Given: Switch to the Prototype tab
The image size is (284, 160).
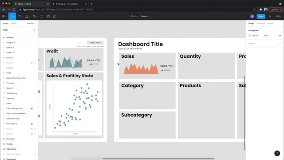Looking at the screenshot, I should tap(260, 24).
